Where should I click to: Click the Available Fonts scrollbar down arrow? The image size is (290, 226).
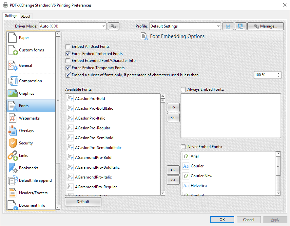pos(163,193)
